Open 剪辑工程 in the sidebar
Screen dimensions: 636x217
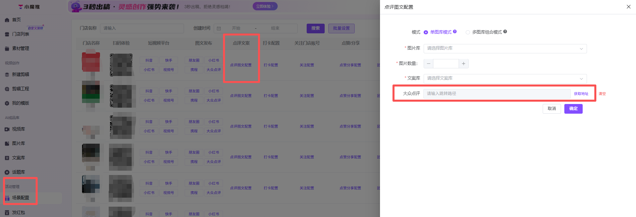(20, 89)
